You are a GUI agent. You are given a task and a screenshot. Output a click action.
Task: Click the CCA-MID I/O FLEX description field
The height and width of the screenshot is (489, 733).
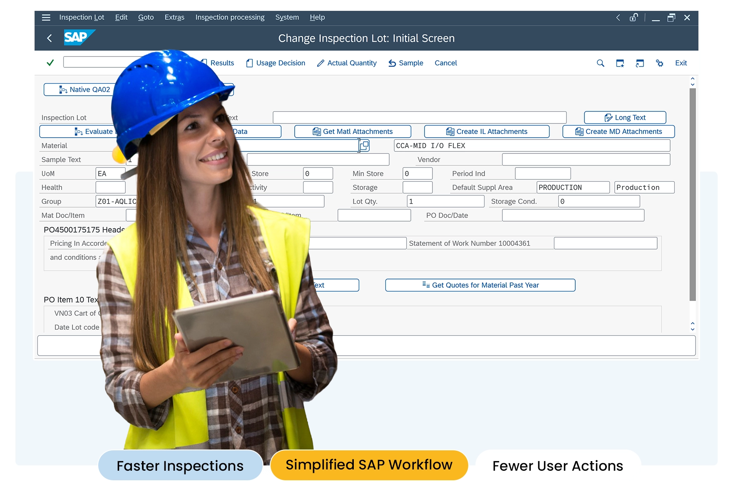pos(532,146)
